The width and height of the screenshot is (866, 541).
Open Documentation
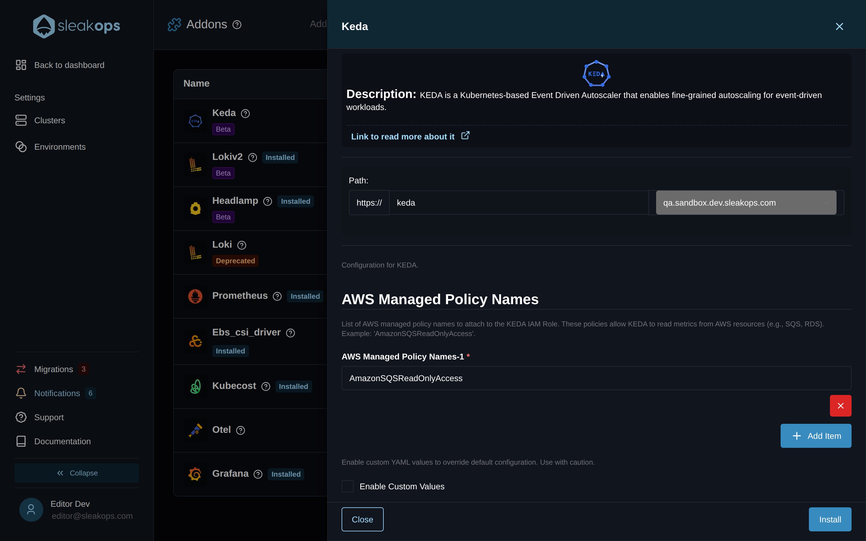[63, 441]
